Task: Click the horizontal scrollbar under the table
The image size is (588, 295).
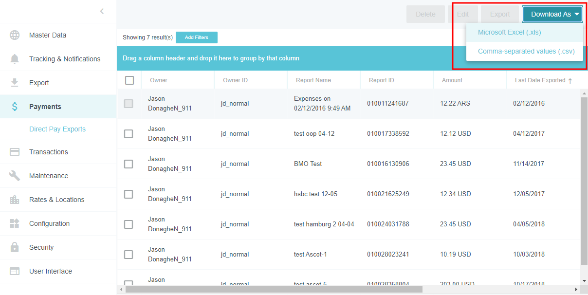Action: click(274, 289)
